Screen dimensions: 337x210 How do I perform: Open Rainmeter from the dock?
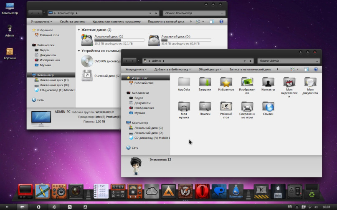click(x=236, y=191)
